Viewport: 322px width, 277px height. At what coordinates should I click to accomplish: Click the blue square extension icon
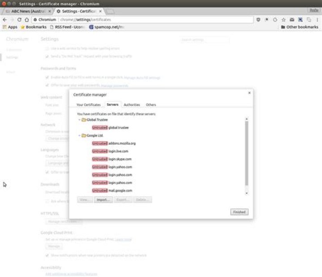coord(300,20)
